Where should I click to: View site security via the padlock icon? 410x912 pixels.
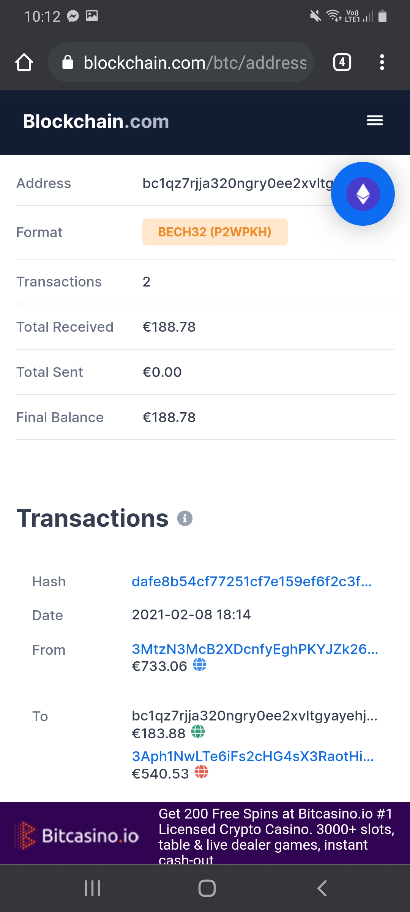click(68, 62)
